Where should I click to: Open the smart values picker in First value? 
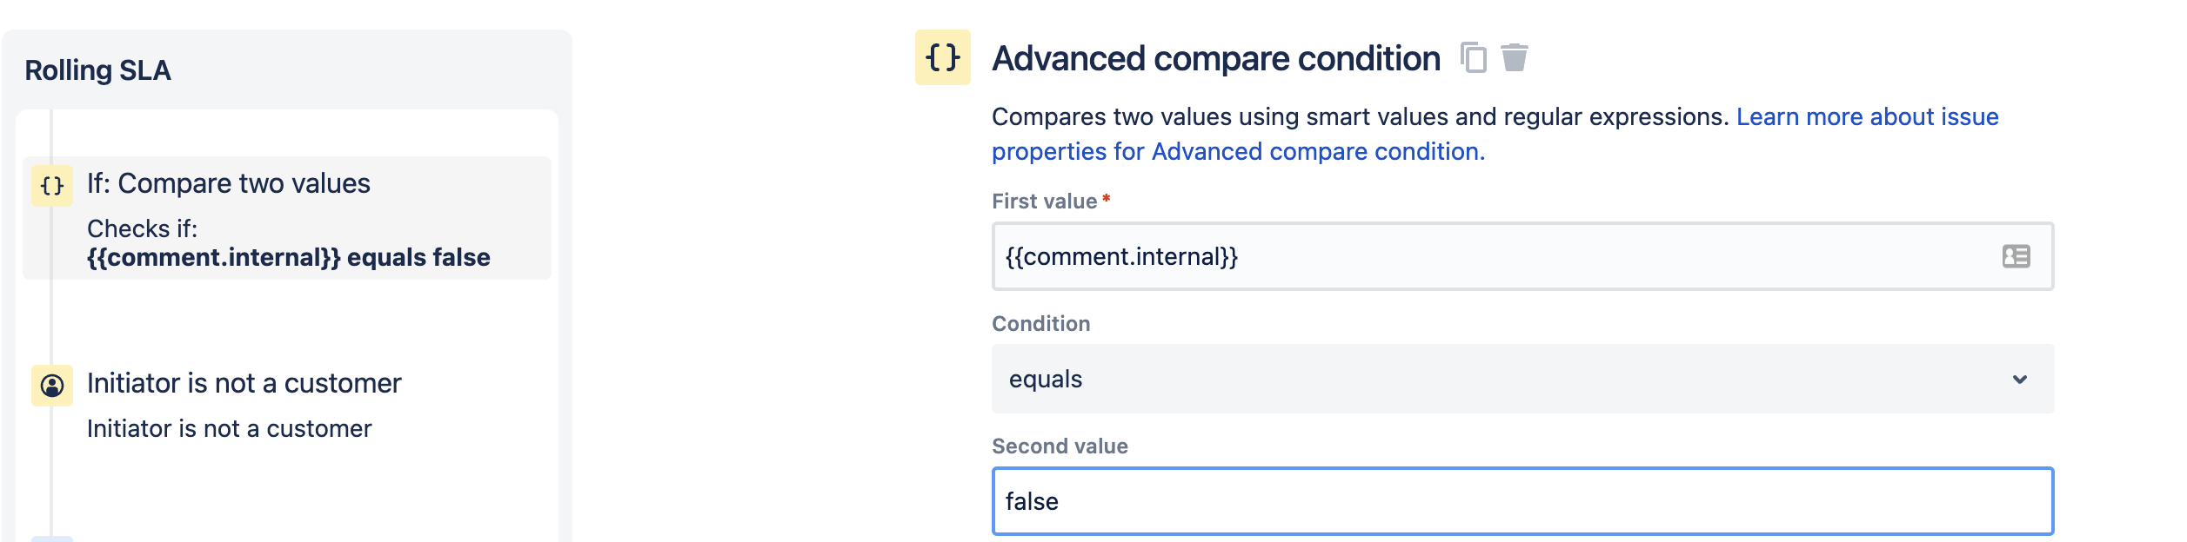coord(2016,256)
